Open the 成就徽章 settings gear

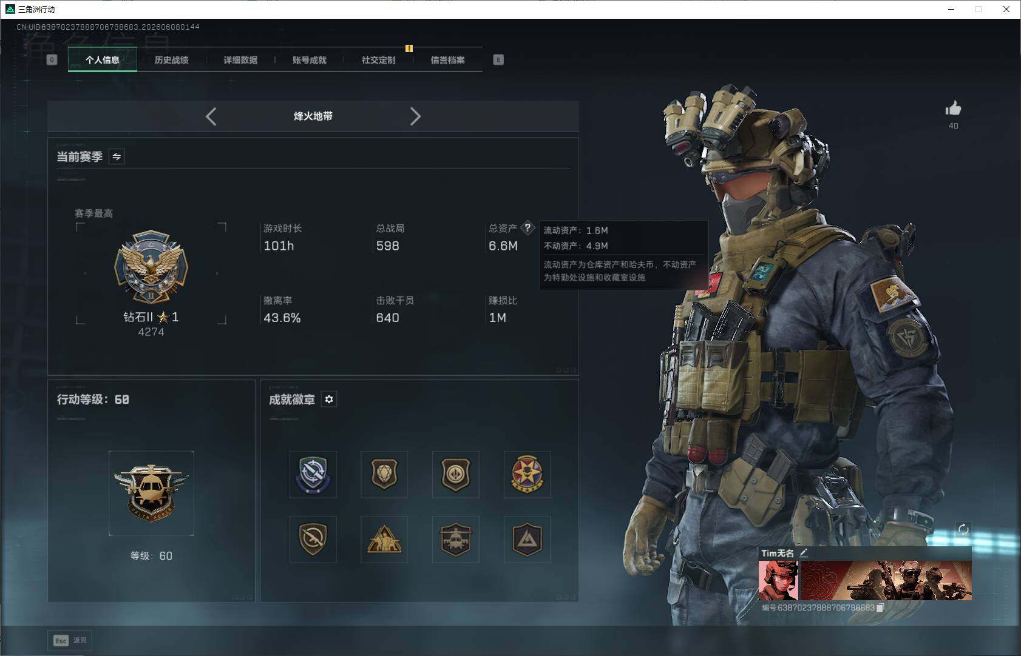click(x=329, y=400)
